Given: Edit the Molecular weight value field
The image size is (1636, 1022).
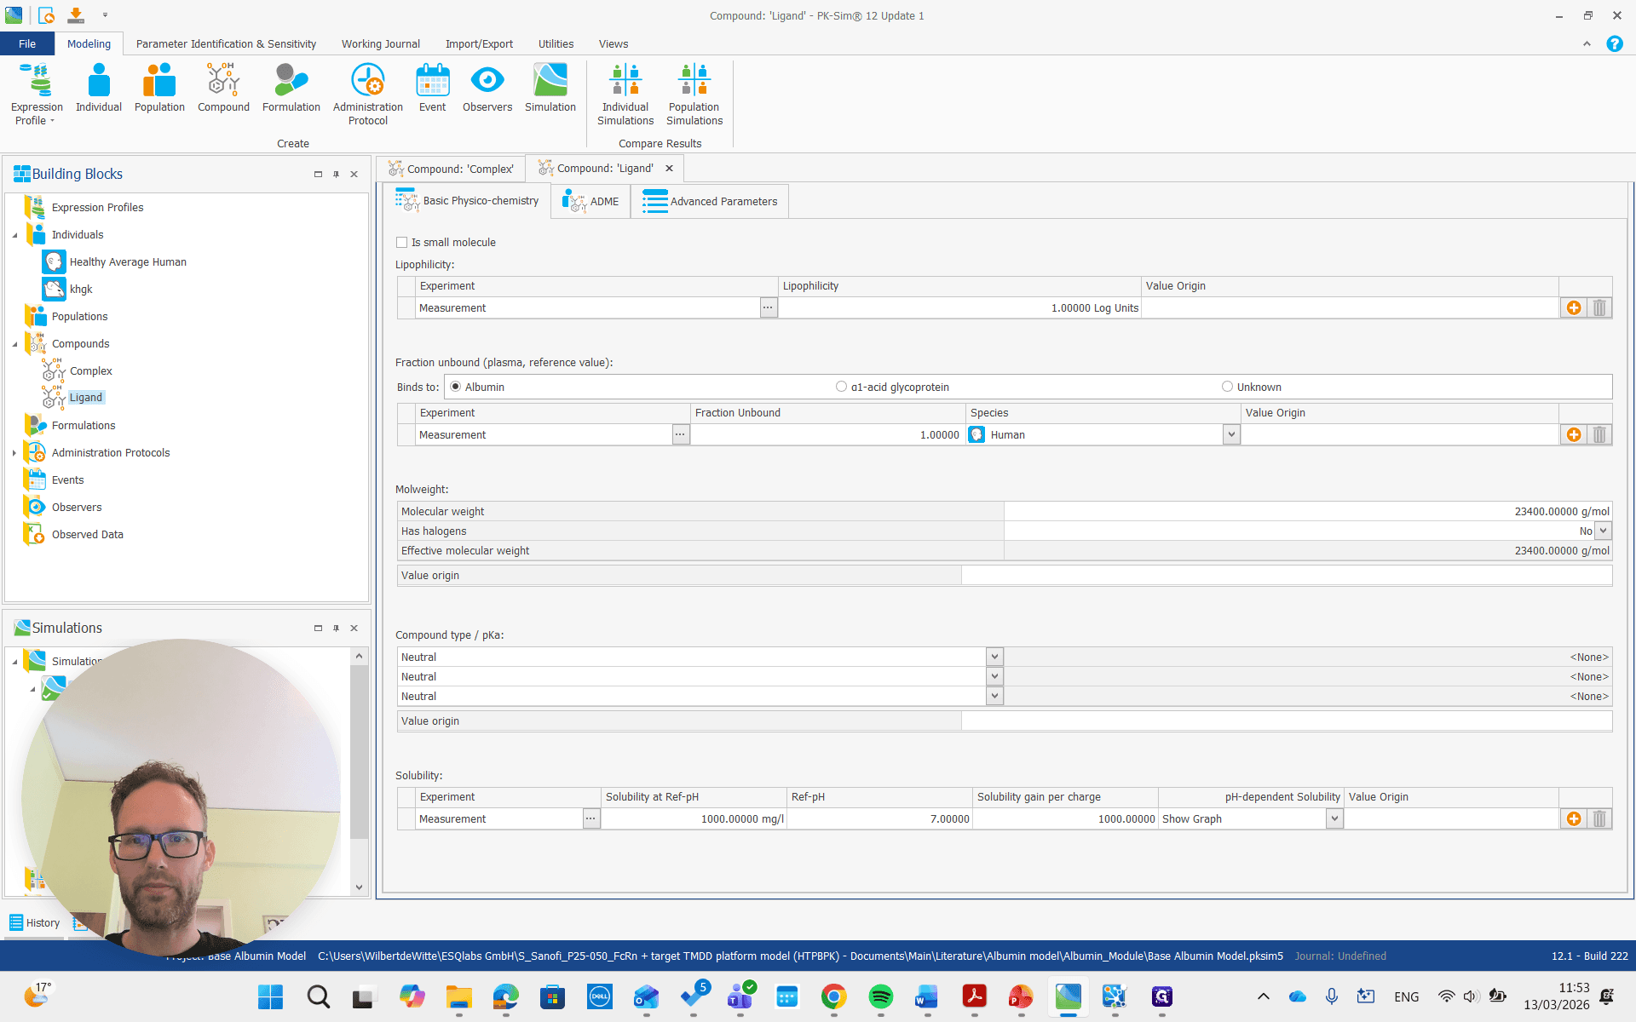Looking at the screenshot, I should [x=1307, y=512].
